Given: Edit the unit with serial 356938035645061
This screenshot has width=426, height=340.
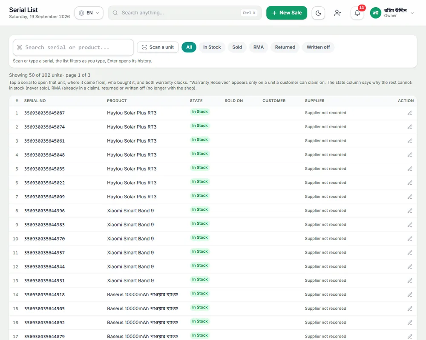Looking at the screenshot, I should 410,141.
